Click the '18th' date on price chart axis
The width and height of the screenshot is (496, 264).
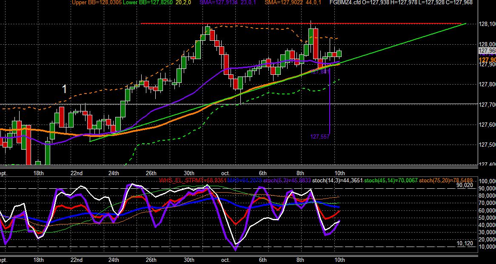click(38, 173)
